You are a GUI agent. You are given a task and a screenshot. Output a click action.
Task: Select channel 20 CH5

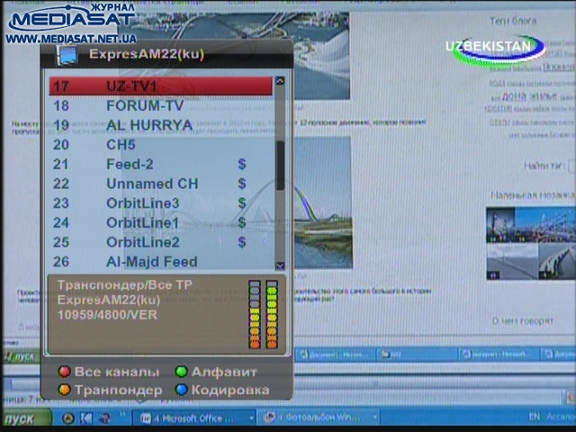coord(160,145)
